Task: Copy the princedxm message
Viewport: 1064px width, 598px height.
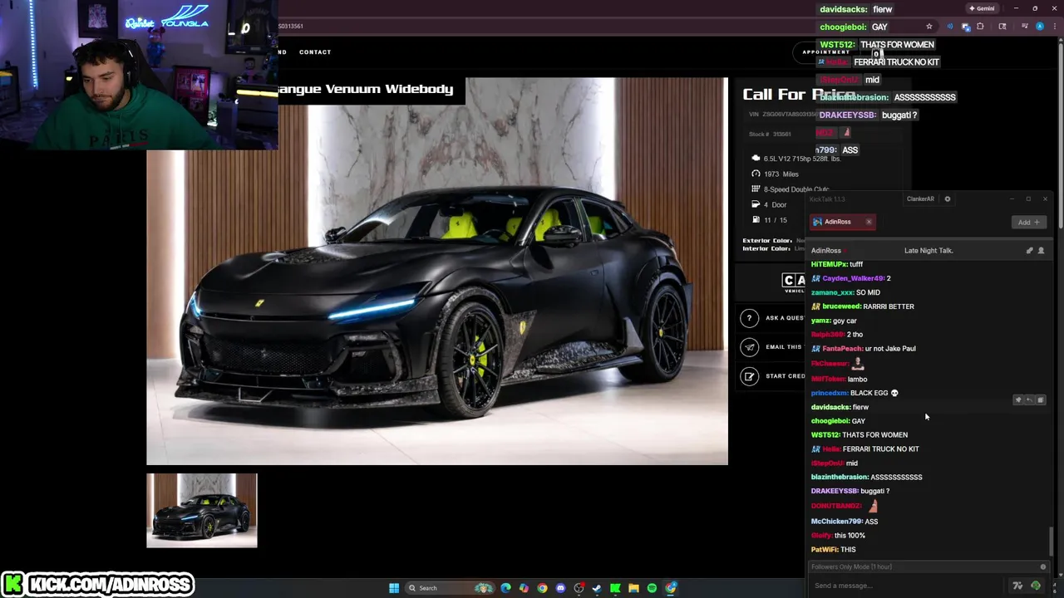Action: point(1040,399)
